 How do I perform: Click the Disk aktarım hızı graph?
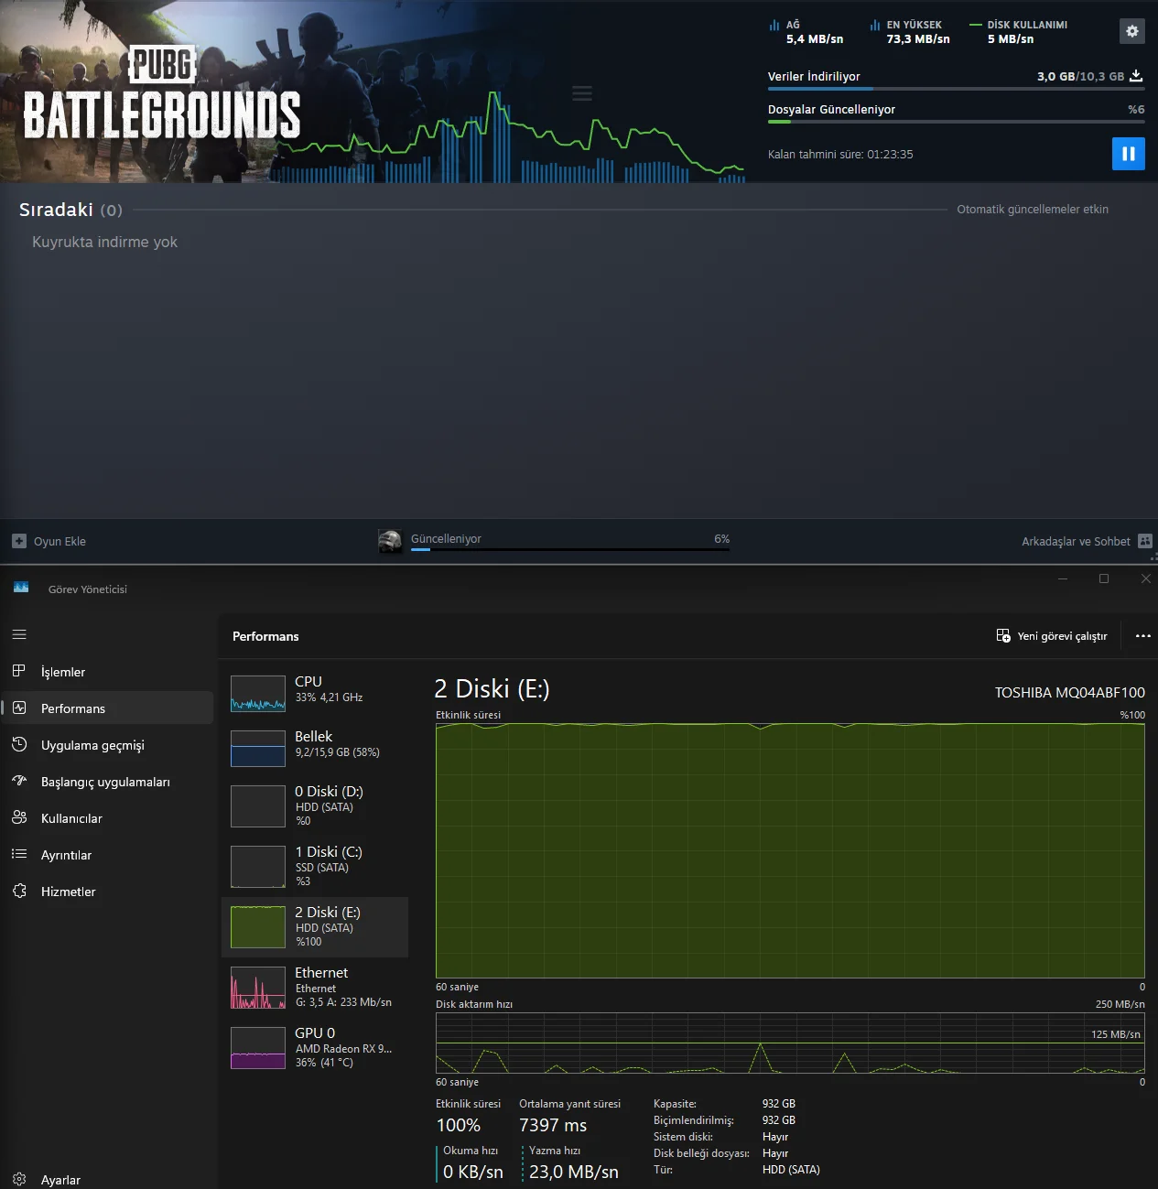tap(790, 1043)
